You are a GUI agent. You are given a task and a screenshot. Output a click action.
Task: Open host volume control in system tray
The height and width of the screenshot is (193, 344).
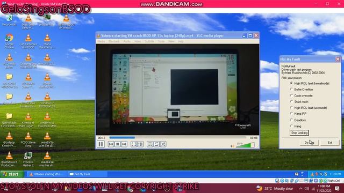point(307,189)
